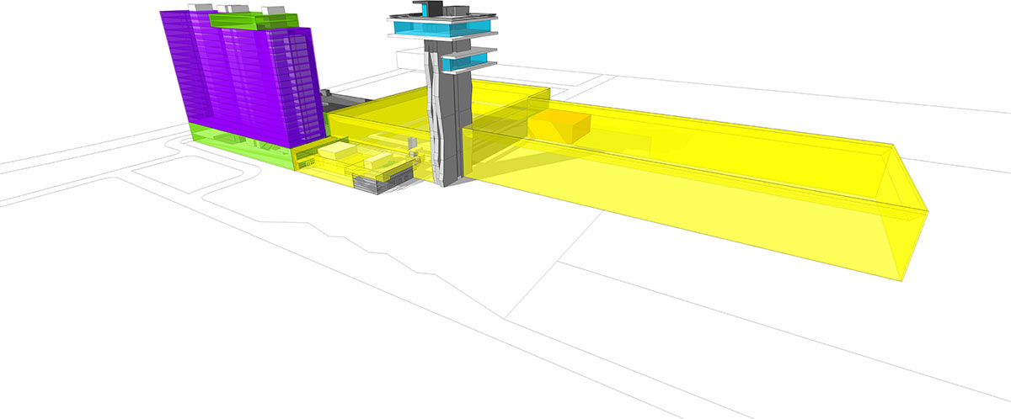Select the grey striped low building at the base
This screenshot has width=1011, height=419.
pyautogui.click(x=379, y=178)
